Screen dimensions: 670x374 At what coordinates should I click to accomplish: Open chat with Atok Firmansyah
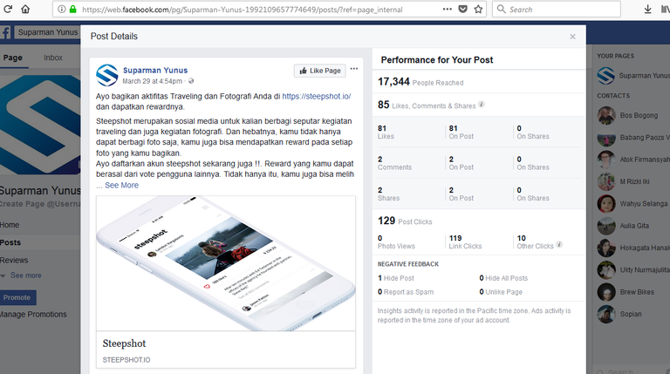tap(633, 160)
